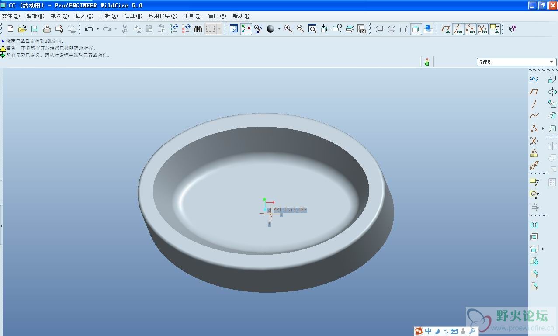The width and height of the screenshot is (558, 336).
Task: Expand the datum point tool flyout arrow
Action: pyautogui.click(x=543, y=128)
